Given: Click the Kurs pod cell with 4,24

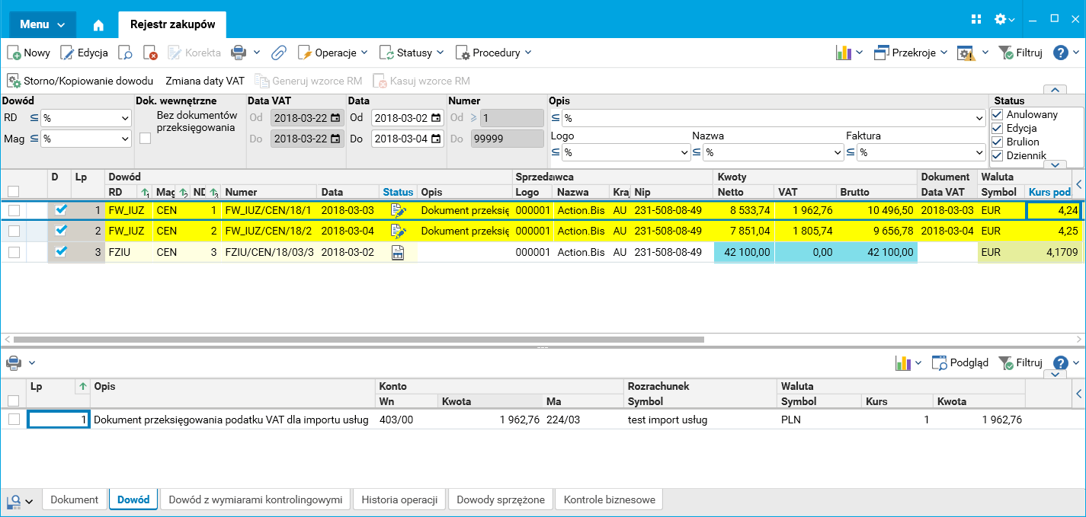Looking at the screenshot, I should pos(1052,210).
